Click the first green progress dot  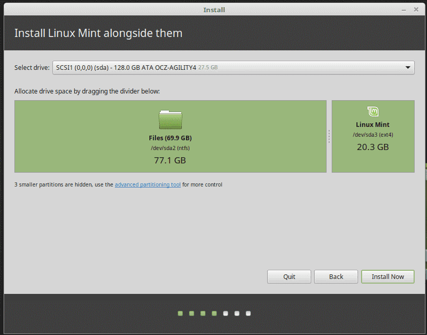tap(180, 313)
